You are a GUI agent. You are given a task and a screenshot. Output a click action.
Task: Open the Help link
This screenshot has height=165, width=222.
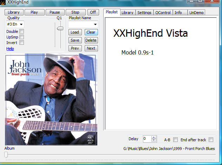[10, 49]
